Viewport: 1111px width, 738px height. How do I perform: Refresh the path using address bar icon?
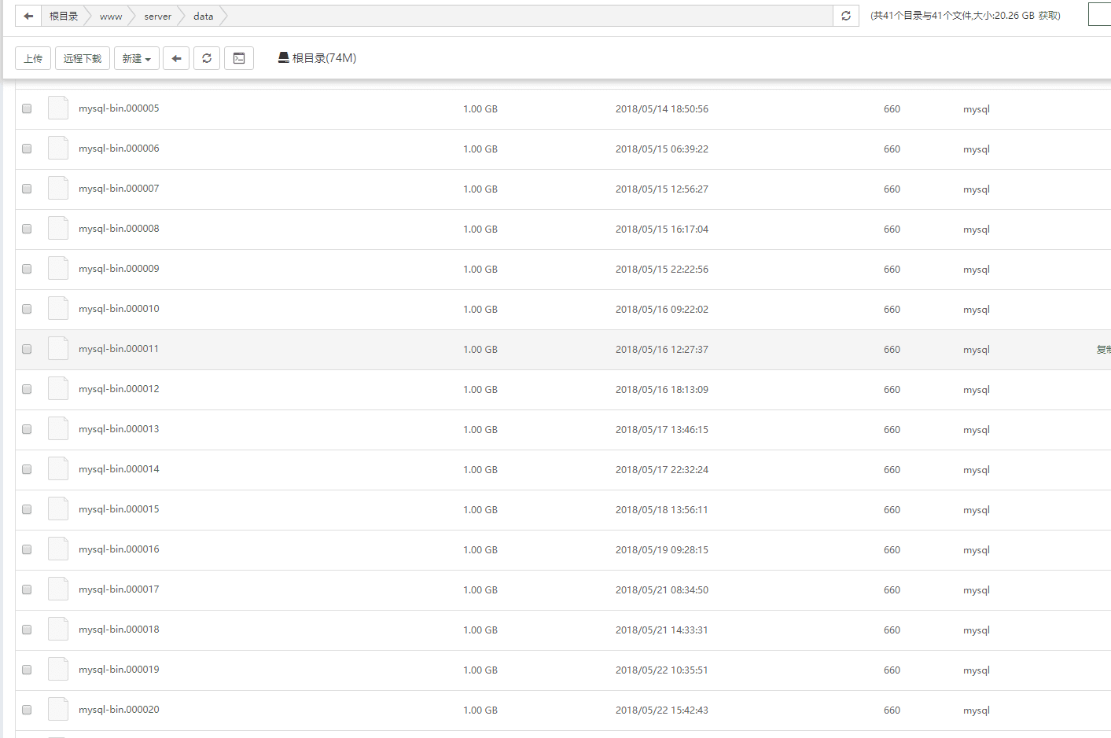coord(846,16)
